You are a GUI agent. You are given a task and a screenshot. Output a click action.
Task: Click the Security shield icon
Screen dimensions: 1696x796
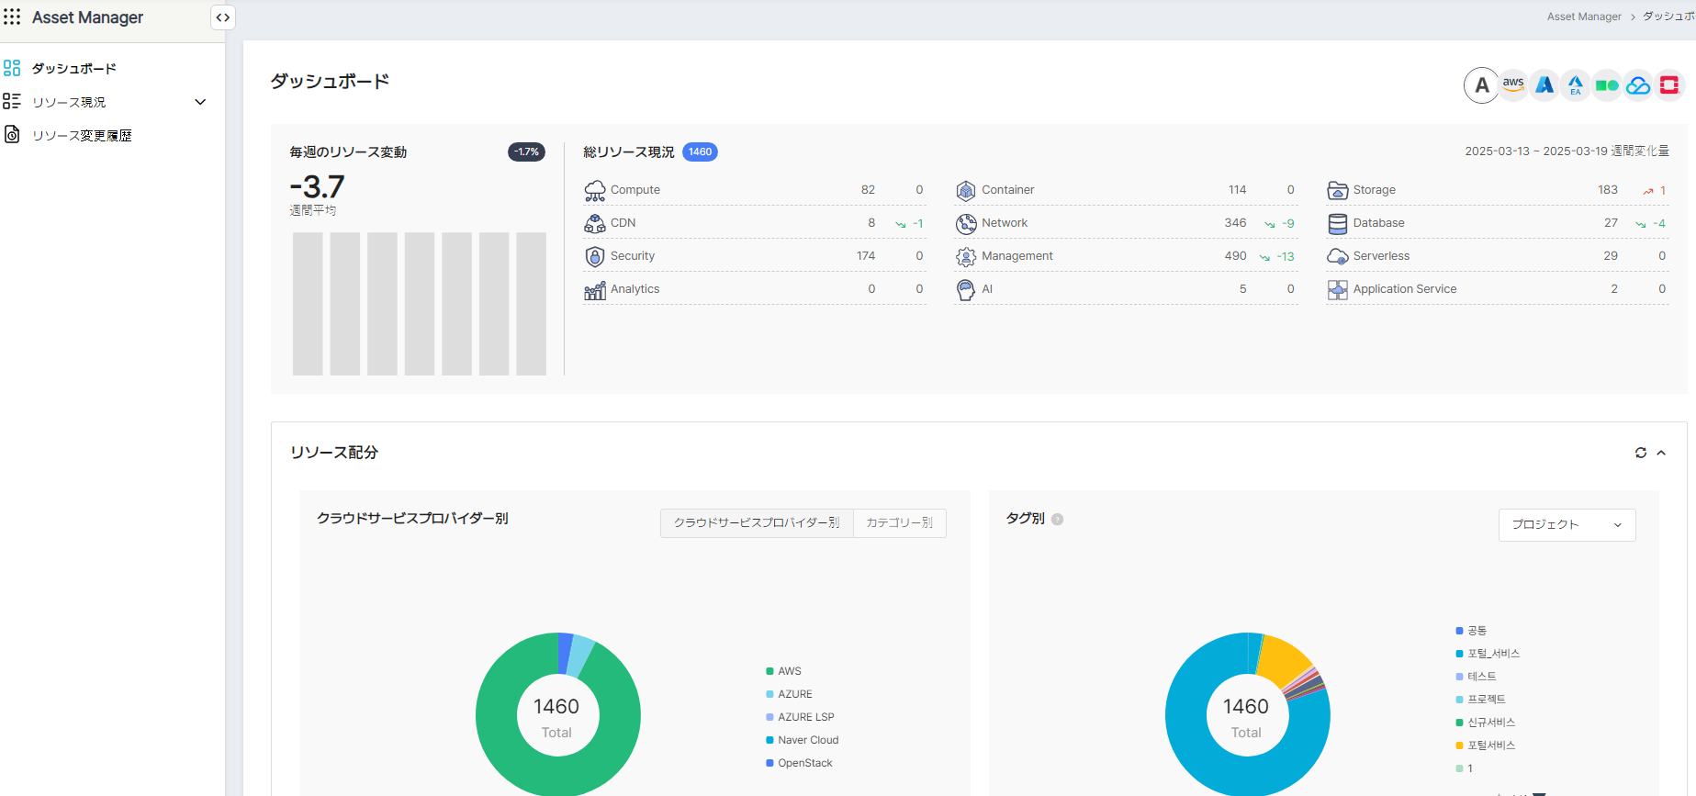coord(595,257)
